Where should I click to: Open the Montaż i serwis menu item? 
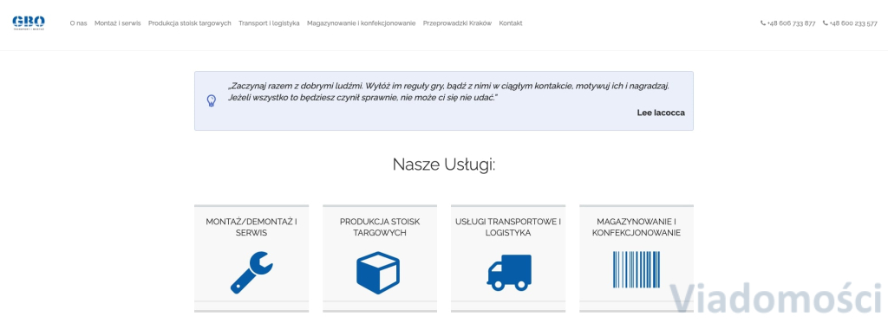[118, 23]
